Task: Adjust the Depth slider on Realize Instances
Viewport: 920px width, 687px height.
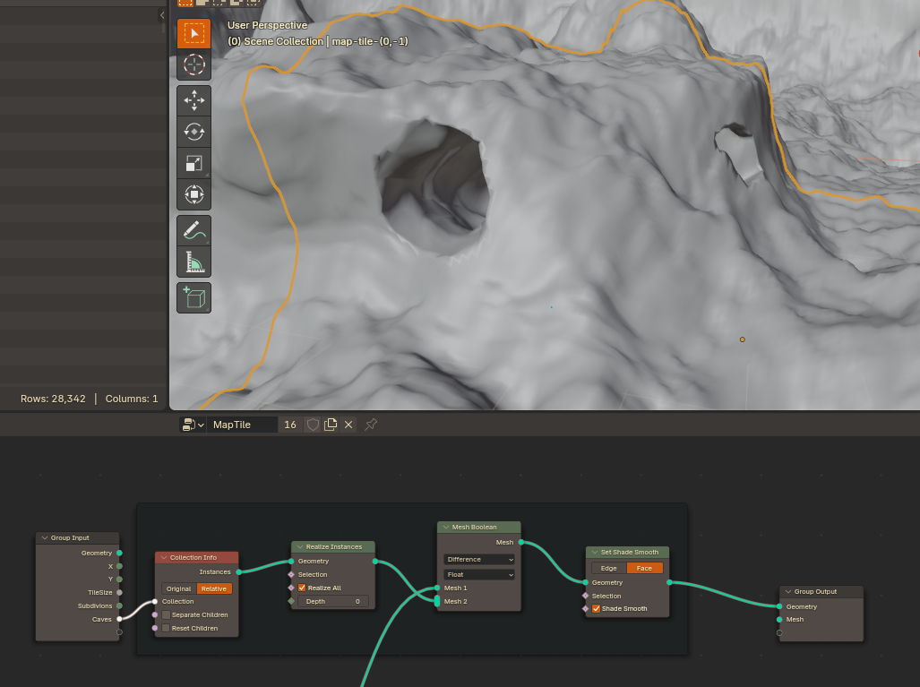Action: click(332, 601)
